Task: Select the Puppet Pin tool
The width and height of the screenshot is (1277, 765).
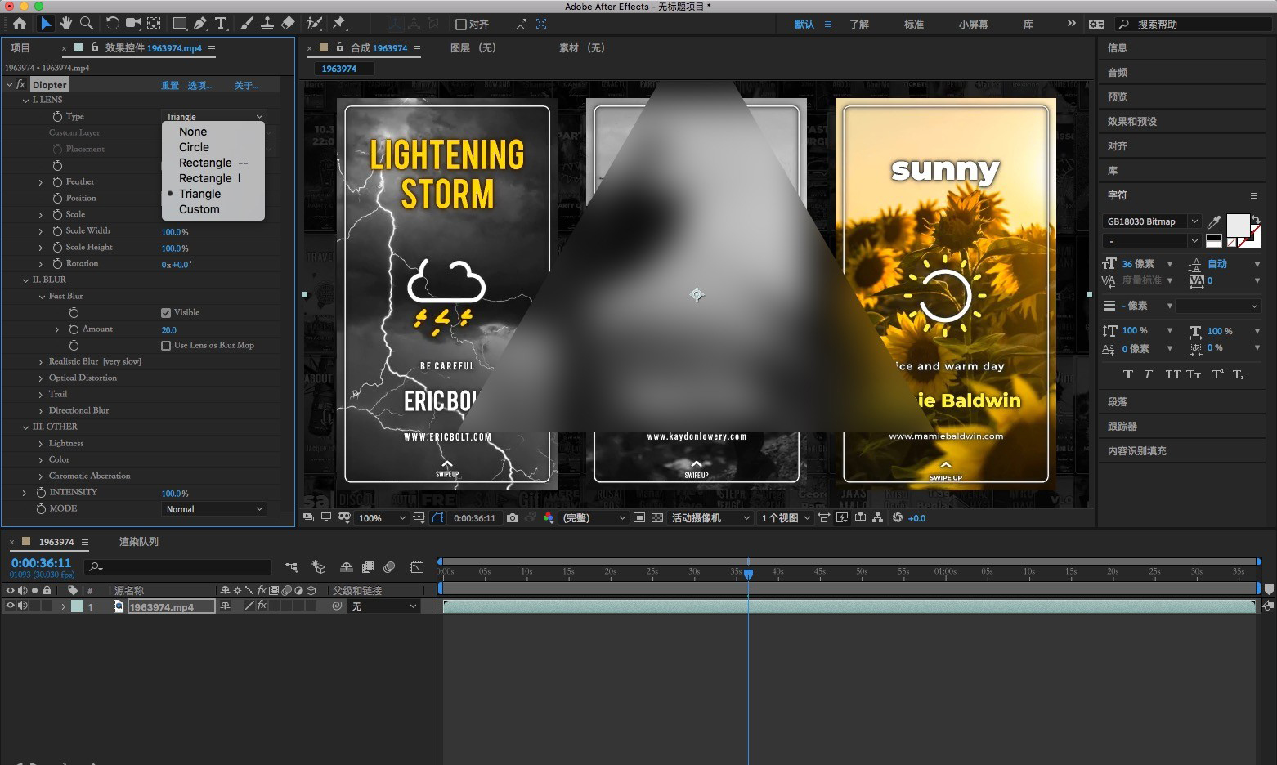Action: point(339,24)
